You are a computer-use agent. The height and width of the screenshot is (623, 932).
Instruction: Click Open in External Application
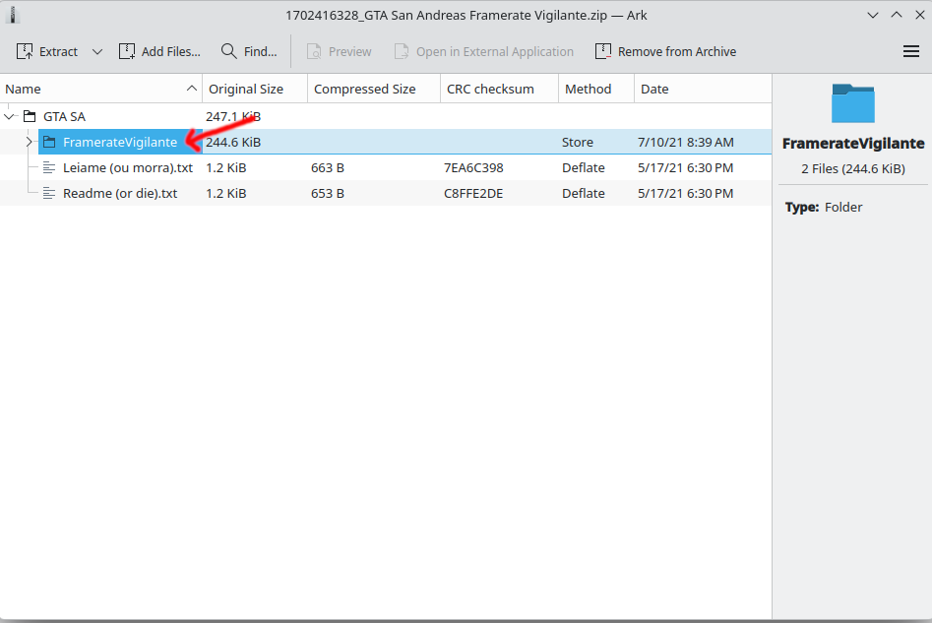coord(484,52)
